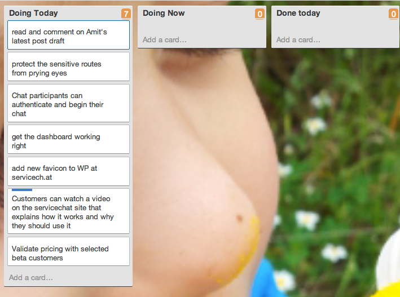Click Add a card in Doing Today list

pyautogui.click(x=31, y=277)
